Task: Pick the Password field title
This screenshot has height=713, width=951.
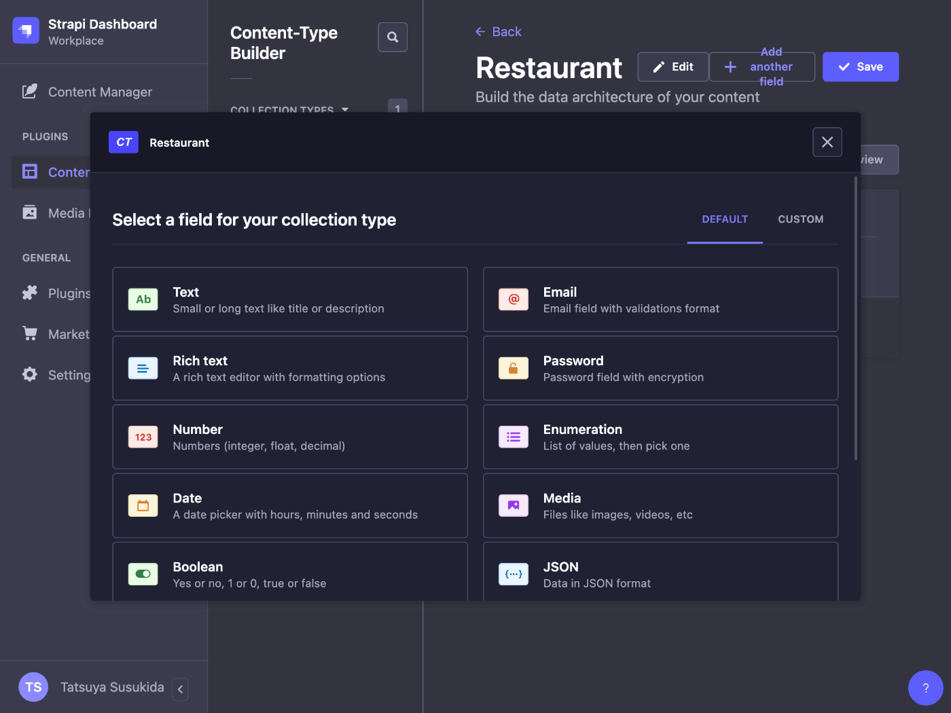Action: (573, 361)
